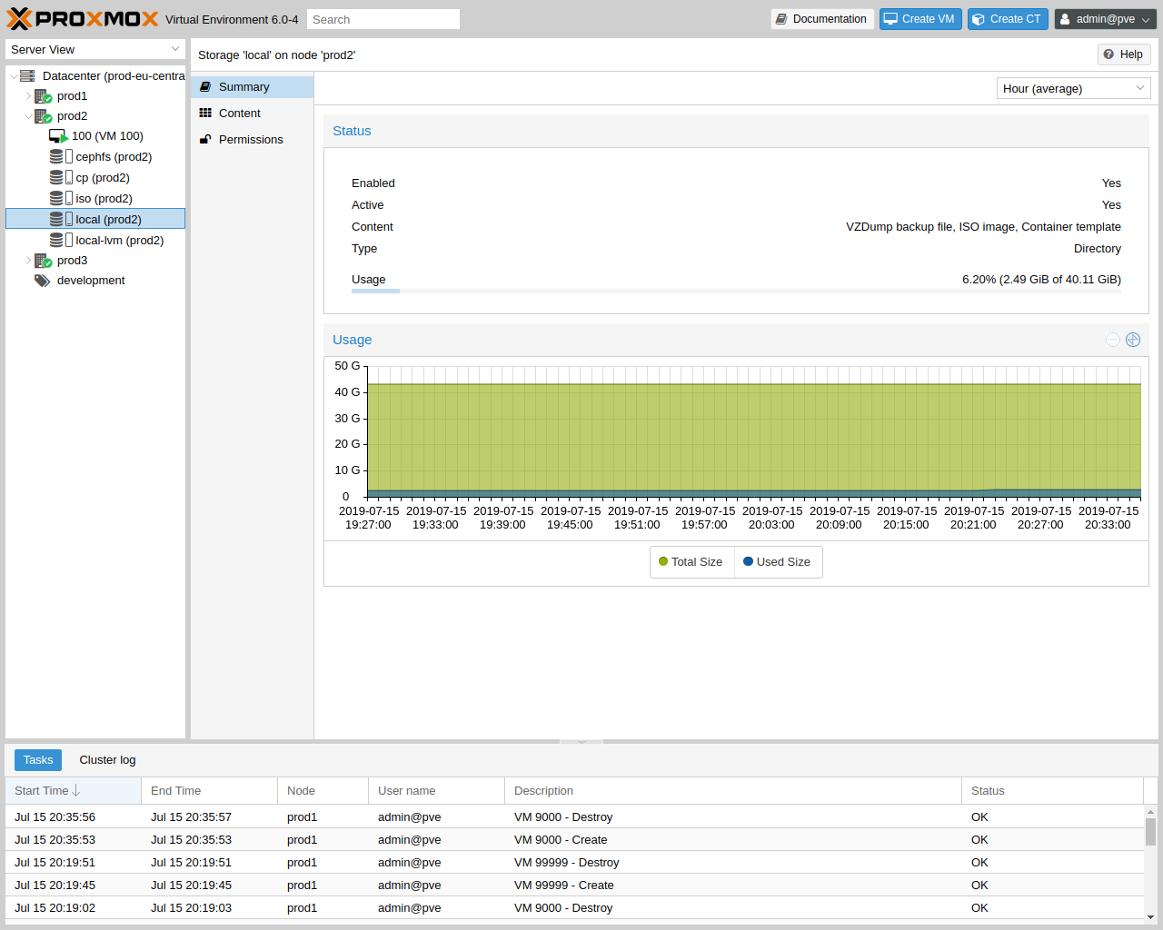Click the prod3 node icon
This screenshot has height=930, width=1163.
click(x=43, y=261)
